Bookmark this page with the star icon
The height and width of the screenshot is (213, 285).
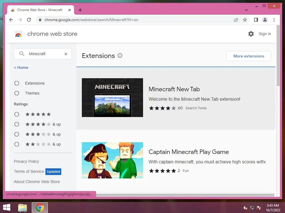[x=245, y=20]
